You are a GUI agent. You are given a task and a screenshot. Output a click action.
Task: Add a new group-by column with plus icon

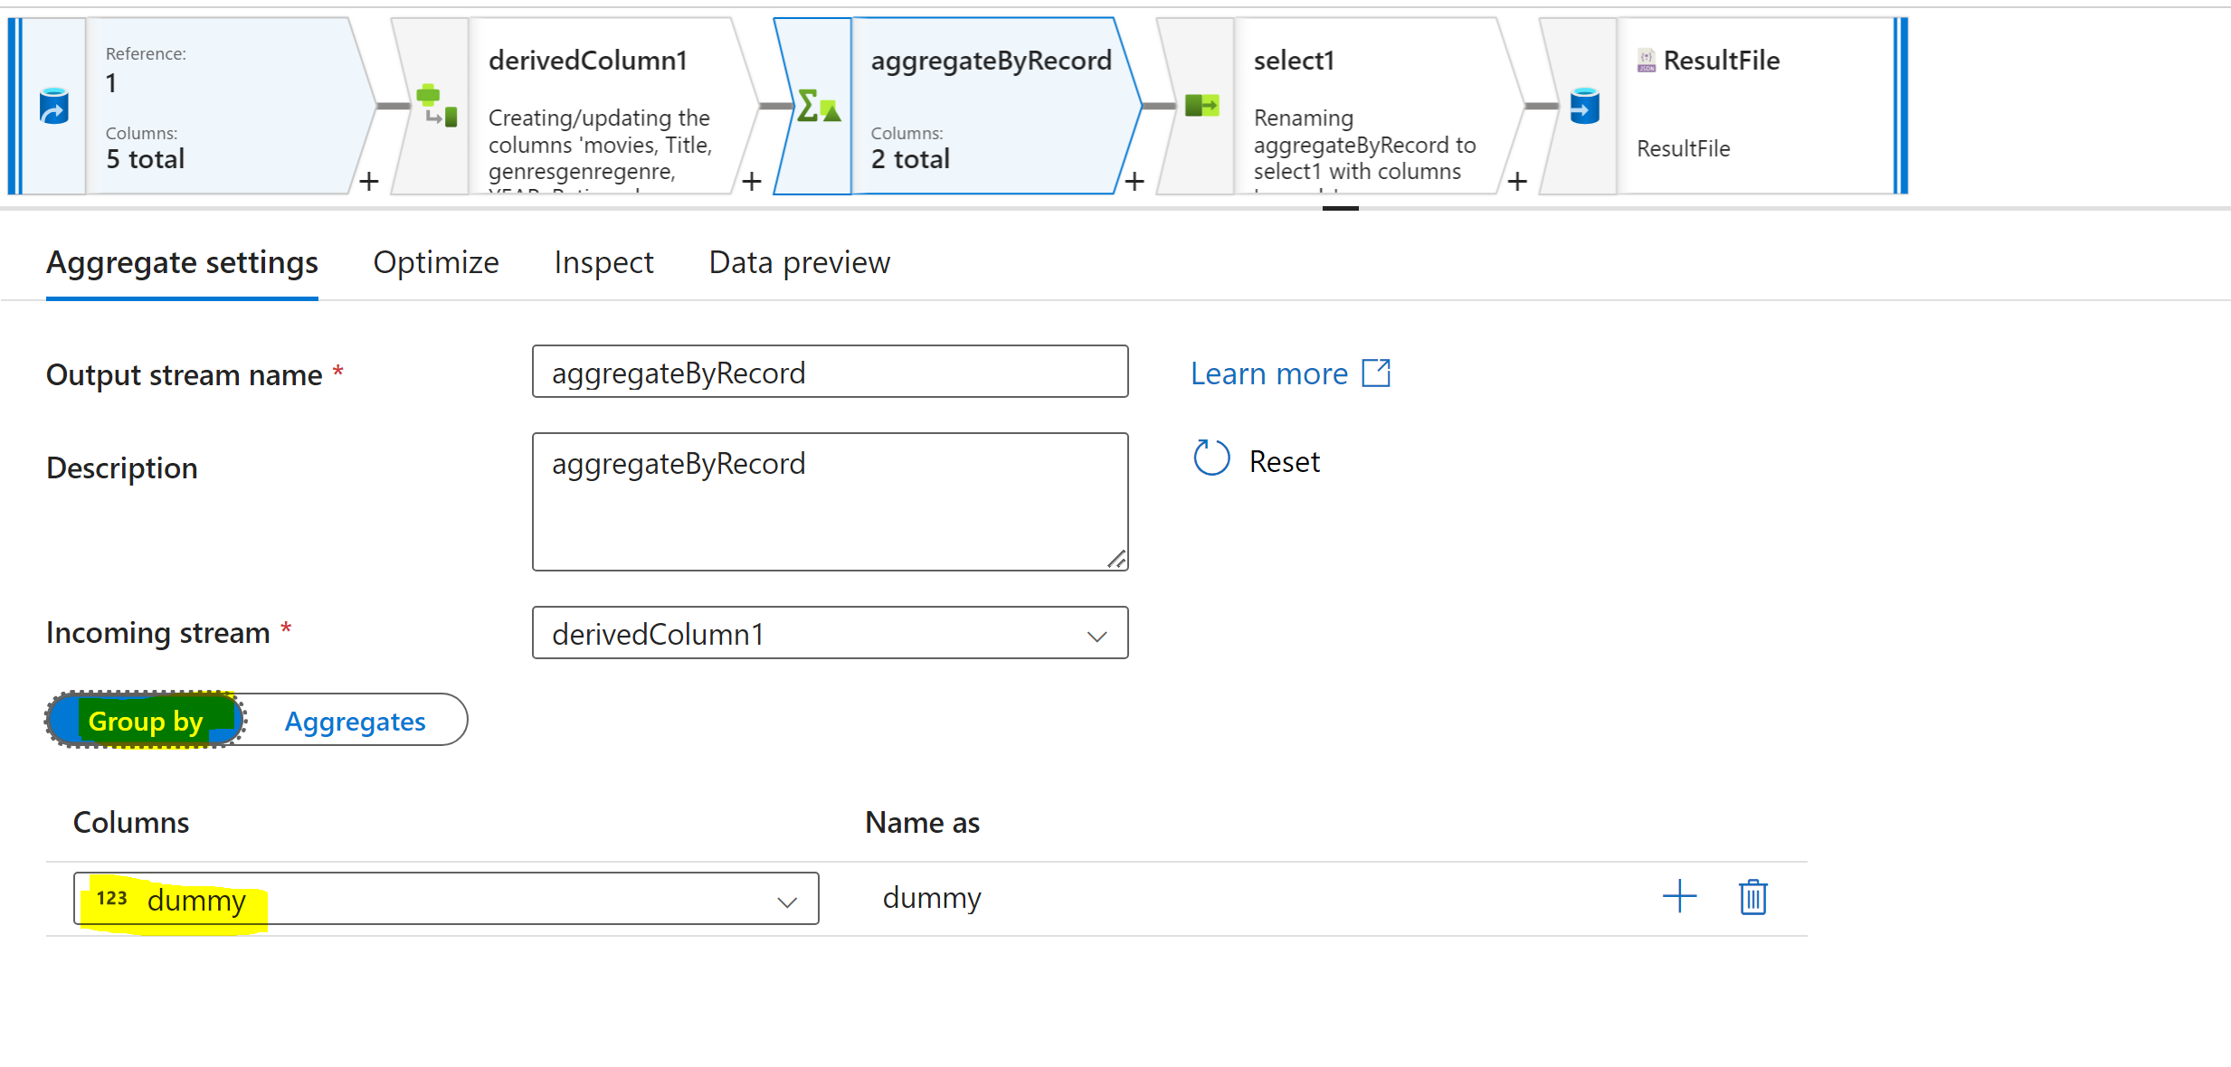tap(1678, 897)
